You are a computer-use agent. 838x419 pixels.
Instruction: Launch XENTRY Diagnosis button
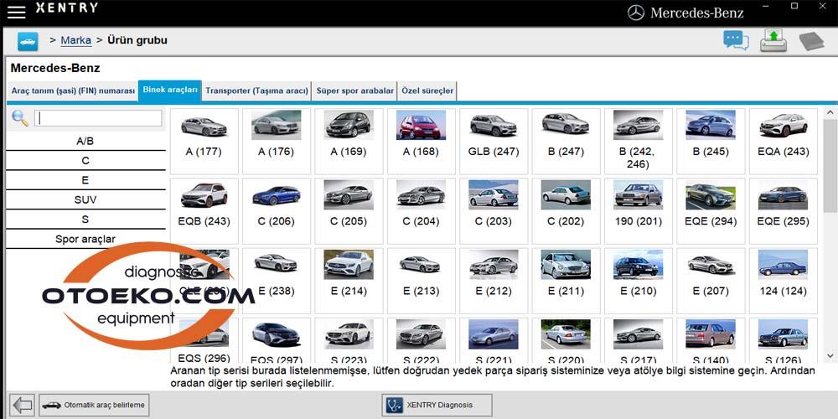(437, 405)
